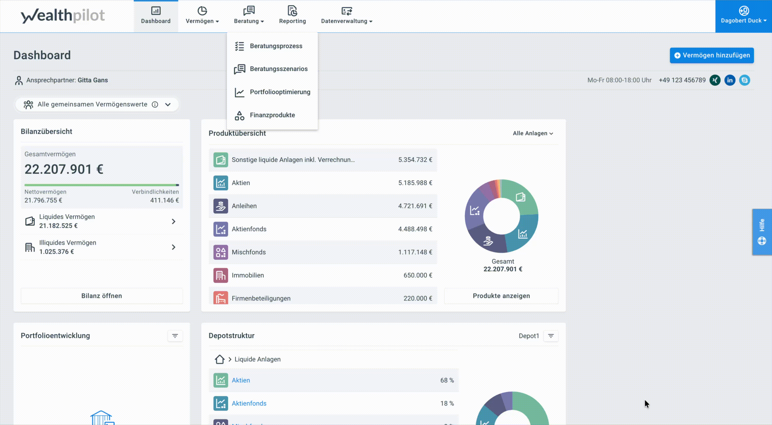Screen dimensions: 772x425
Task: Click the Produkte anzeigen button
Action: (x=501, y=296)
